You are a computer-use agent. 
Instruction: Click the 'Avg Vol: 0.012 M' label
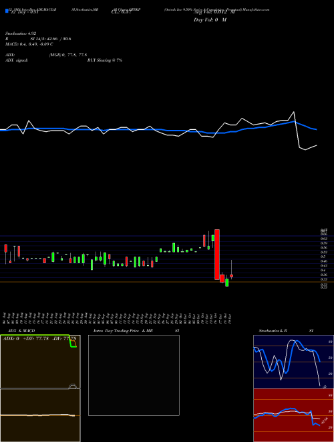click(x=214, y=12)
